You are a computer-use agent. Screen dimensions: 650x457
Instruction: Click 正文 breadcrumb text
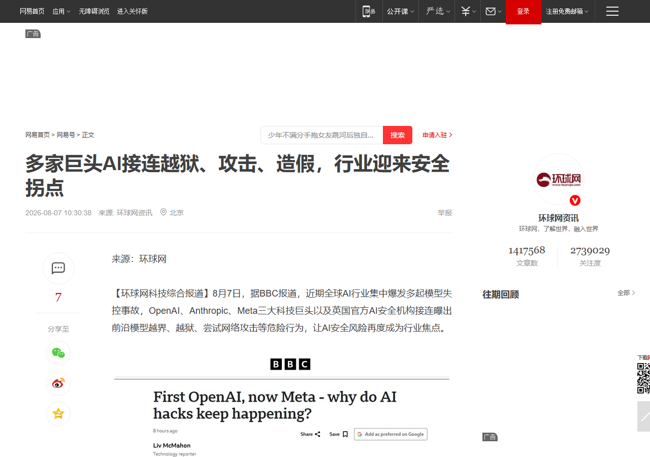pos(88,135)
